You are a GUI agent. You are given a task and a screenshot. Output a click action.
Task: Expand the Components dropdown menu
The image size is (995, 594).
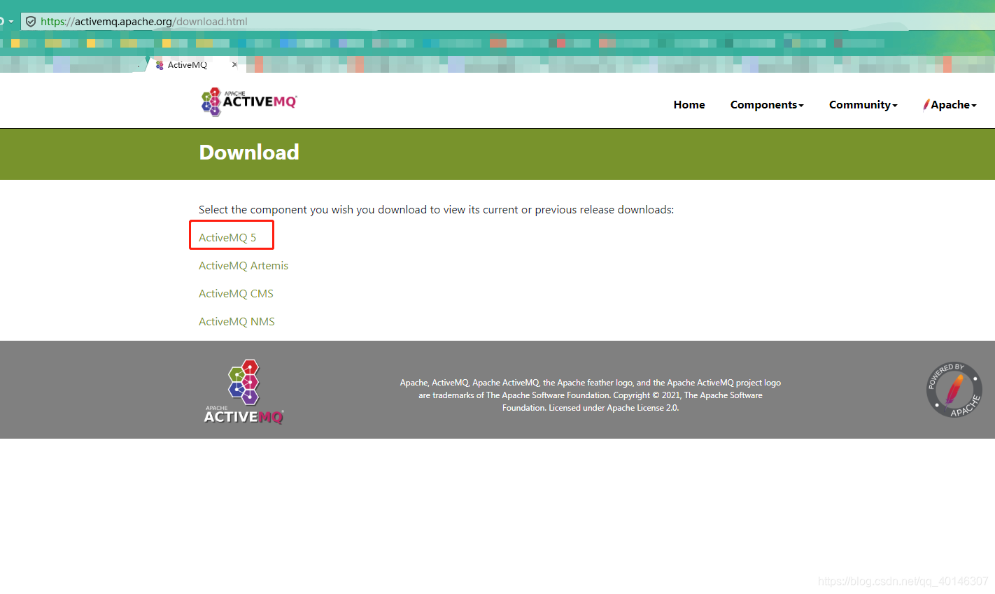click(x=767, y=104)
